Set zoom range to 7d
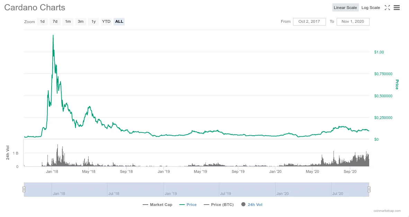 55,22
